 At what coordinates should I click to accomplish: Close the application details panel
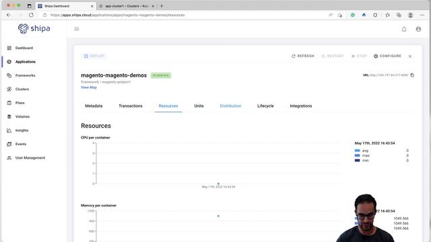(x=410, y=56)
